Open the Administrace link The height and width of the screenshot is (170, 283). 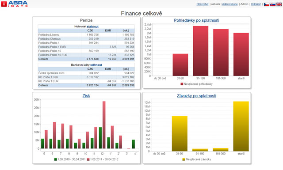(230, 4)
